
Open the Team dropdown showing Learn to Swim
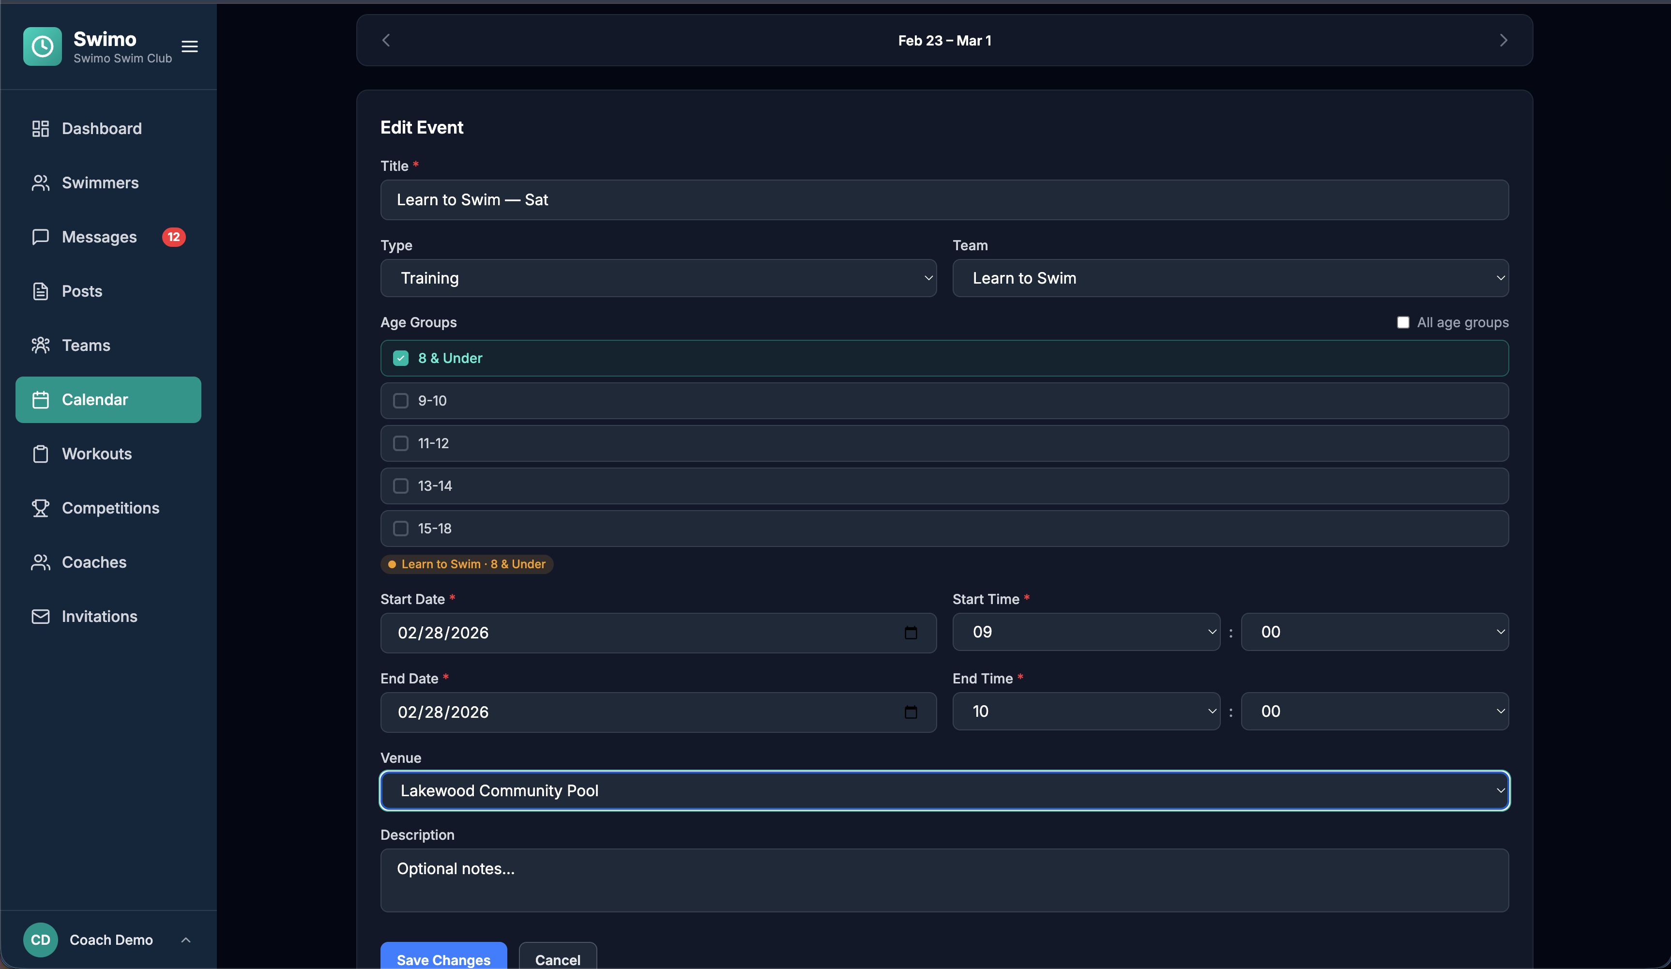(x=1230, y=278)
